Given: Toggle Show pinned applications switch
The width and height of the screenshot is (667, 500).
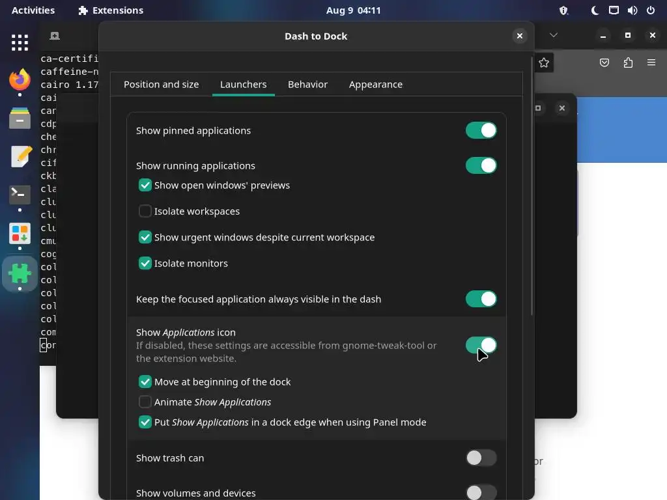Looking at the screenshot, I should click(x=481, y=130).
